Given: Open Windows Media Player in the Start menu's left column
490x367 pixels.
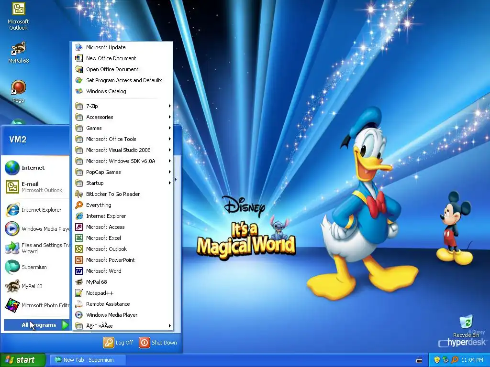Looking at the screenshot, I should point(36,229).
